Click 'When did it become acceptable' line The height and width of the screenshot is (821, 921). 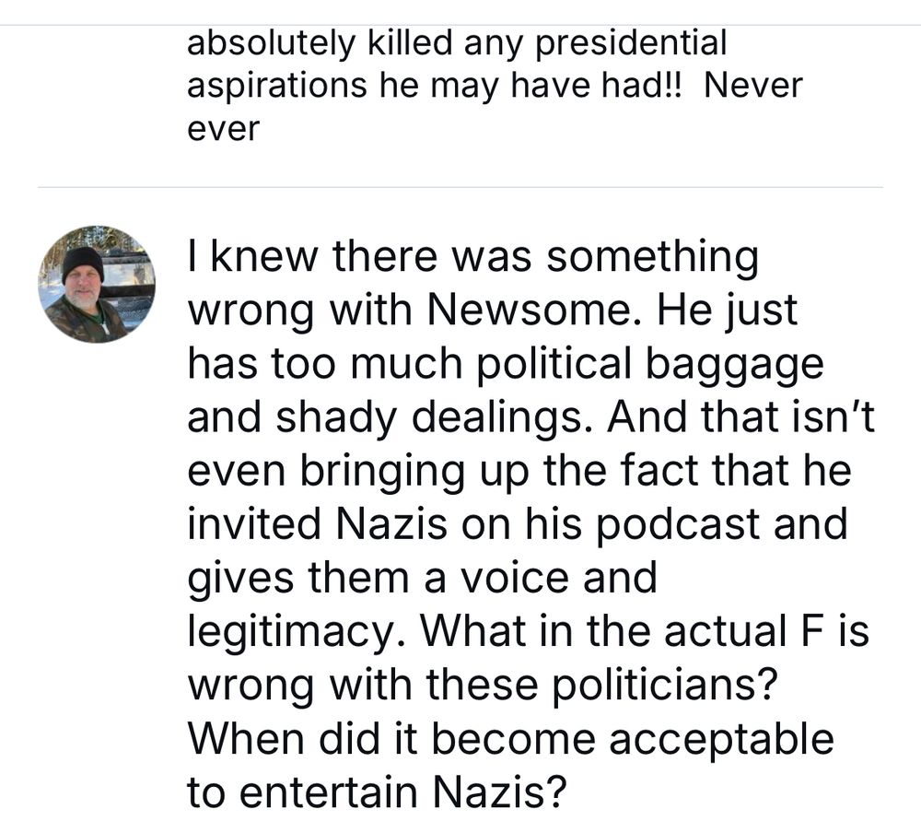click(510, 739)
